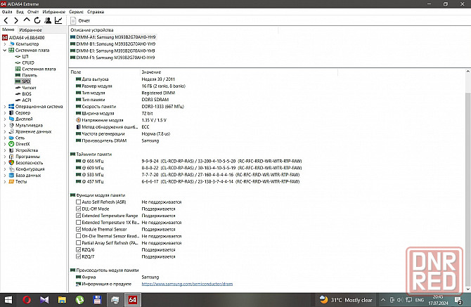
Task: Click the Отчёт report button
Action: click(x=80, y=20)
